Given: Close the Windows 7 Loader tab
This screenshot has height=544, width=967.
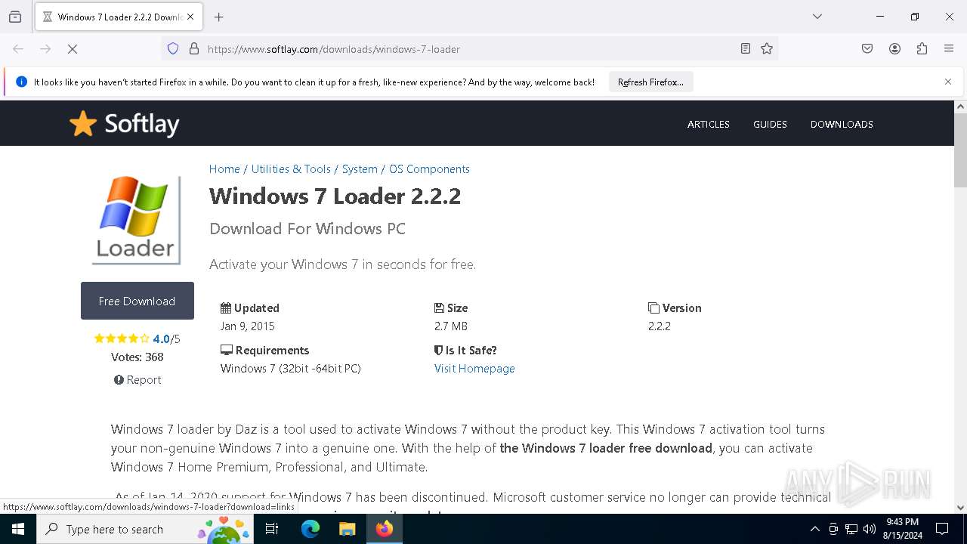Looking at the screenshot, I should [x=190, y=17].
